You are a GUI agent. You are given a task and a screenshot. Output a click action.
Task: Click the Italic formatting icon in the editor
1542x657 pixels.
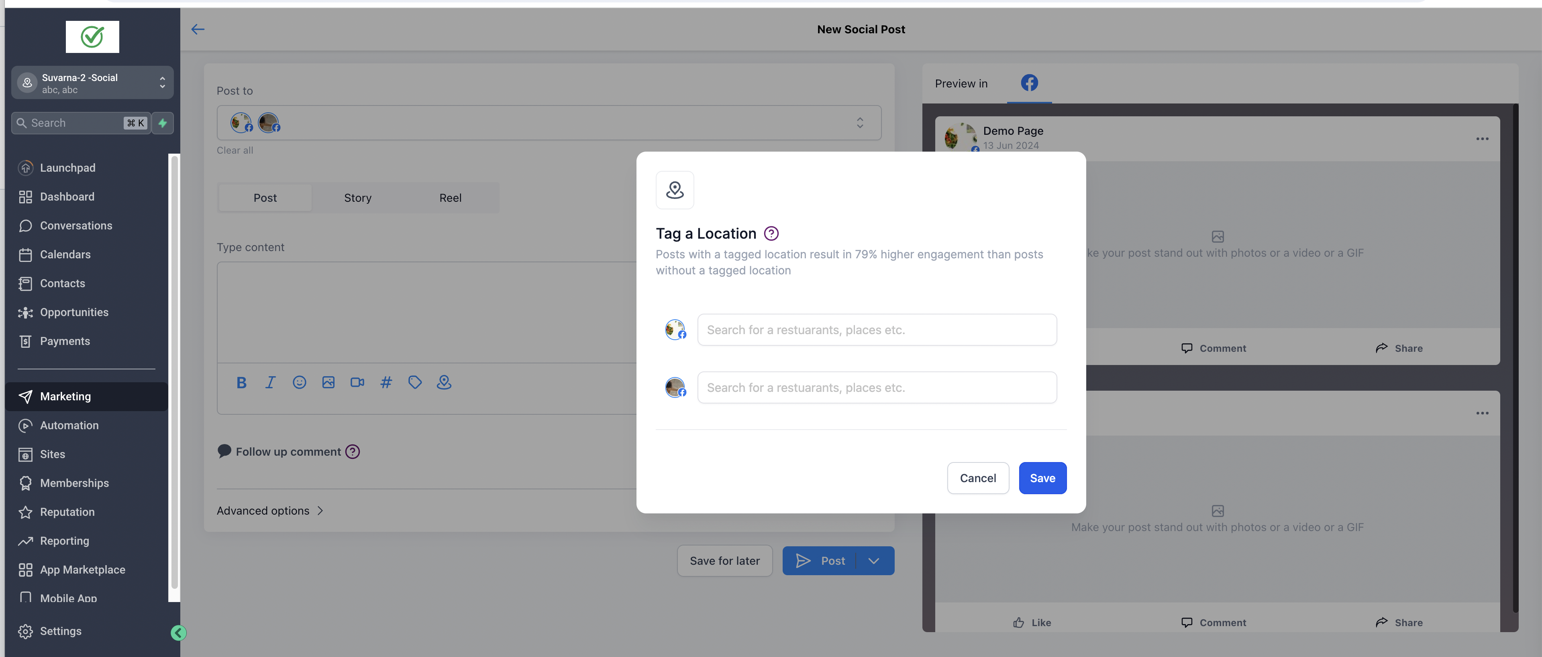(x=270, y=383)
